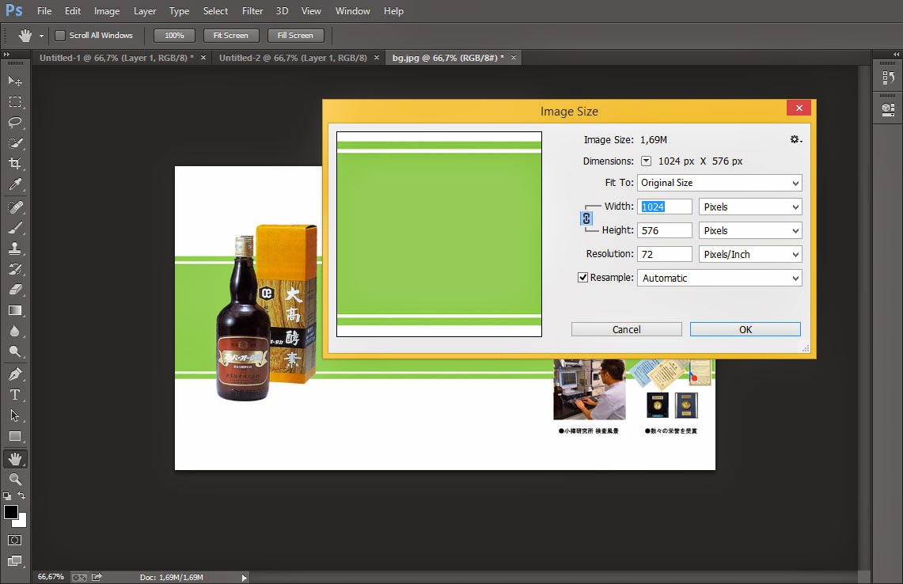Enable Scroll All Windows checkbox
The width and height of the screenshot is (903, 584).
pos(60,36)
